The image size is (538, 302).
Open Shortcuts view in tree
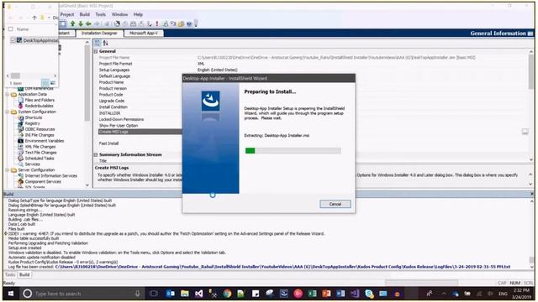coord(34,117)
